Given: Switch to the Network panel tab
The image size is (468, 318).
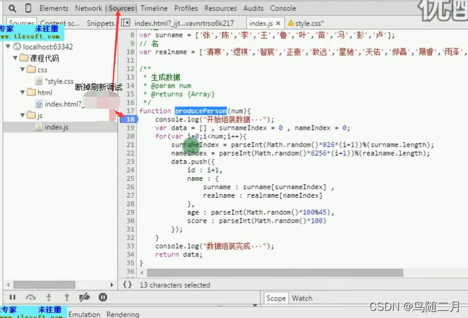Looking at the screenshot, I should click(x=88, y=8).
